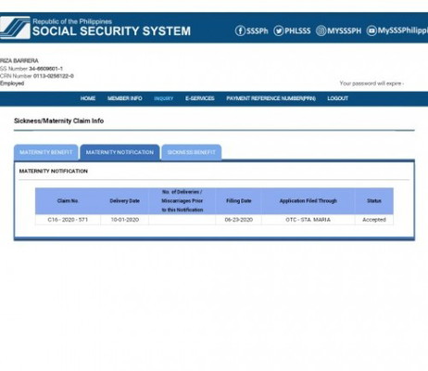Click the Sickness/Maternity Claim Info heading
Screen dimensions: 428x371
[58, 121]
